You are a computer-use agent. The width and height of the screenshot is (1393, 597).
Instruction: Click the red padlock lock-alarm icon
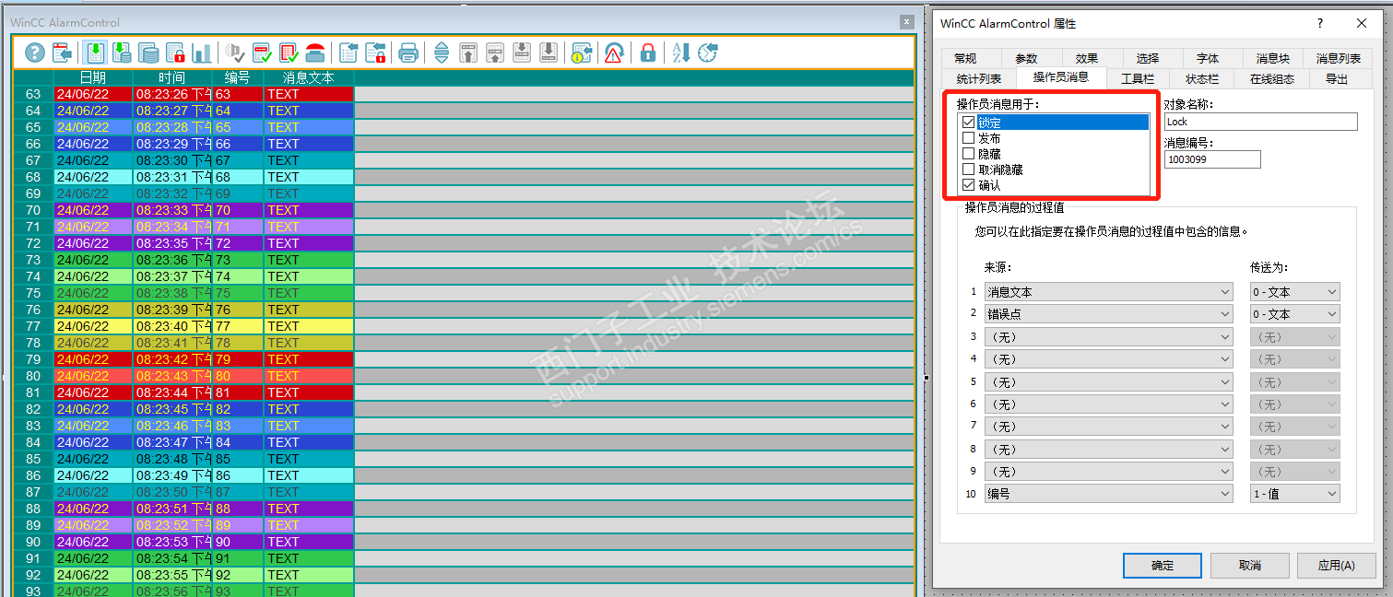click(648, 53)
